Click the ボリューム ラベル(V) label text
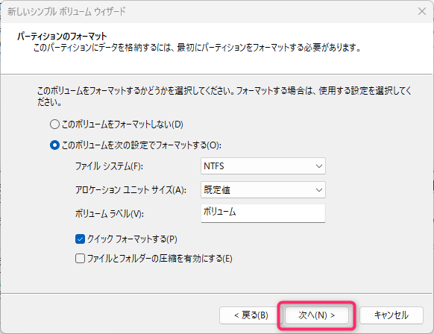Image resolution: width=434 pixels, height=334 pixels. click(110, 214)
